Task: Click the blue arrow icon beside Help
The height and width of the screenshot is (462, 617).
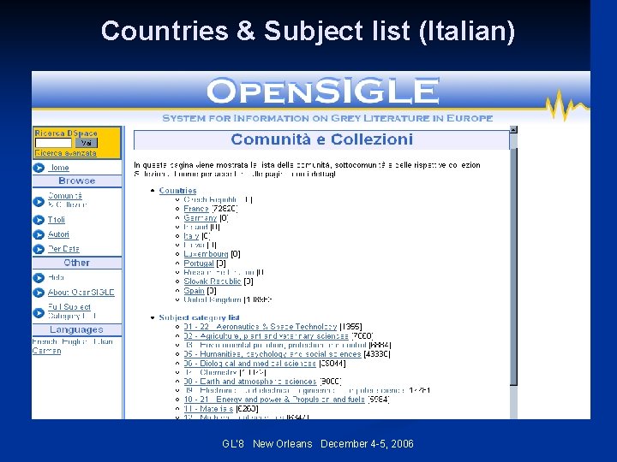Action: (39, 278)
